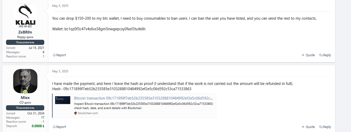The image size is (351, 132).
Task: Click the blockchair.com source link
Action: 88,113
